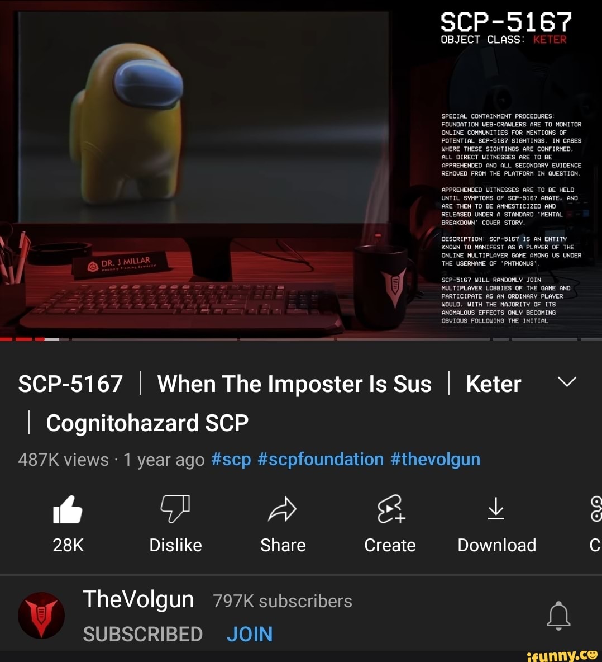Tap the ifunny.co watermark
602x662 pixels.
[563, 655]
